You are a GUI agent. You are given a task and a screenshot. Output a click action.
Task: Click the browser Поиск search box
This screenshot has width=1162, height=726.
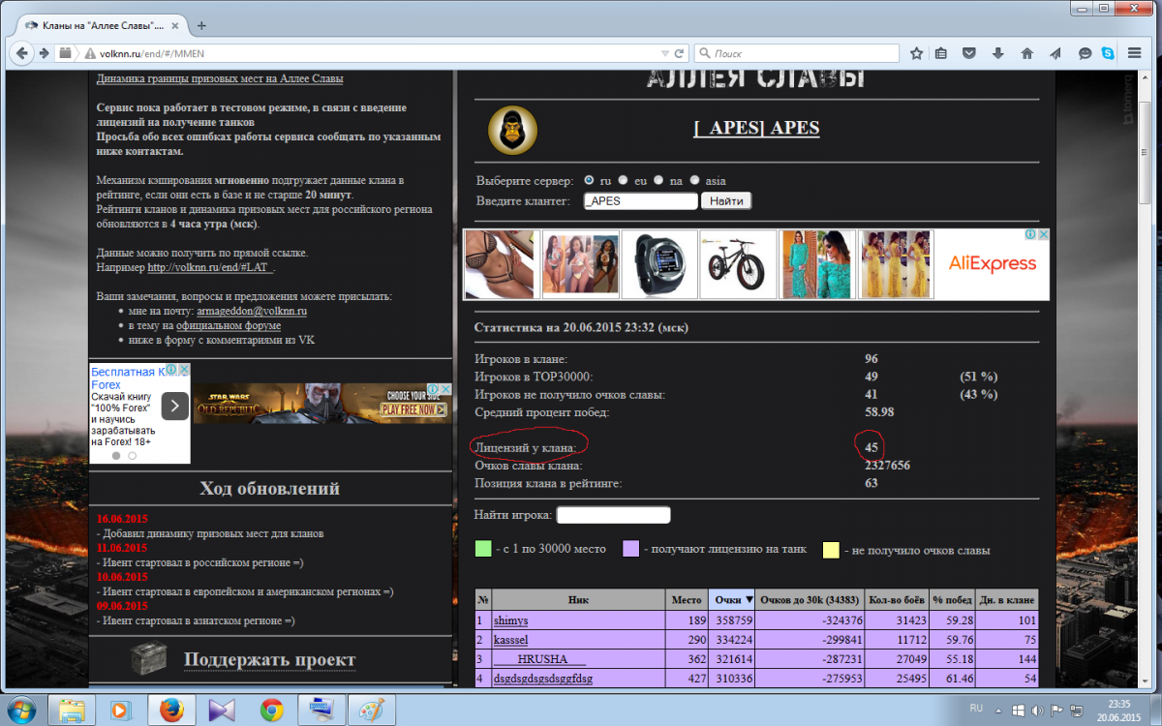[x=797, y=53]
